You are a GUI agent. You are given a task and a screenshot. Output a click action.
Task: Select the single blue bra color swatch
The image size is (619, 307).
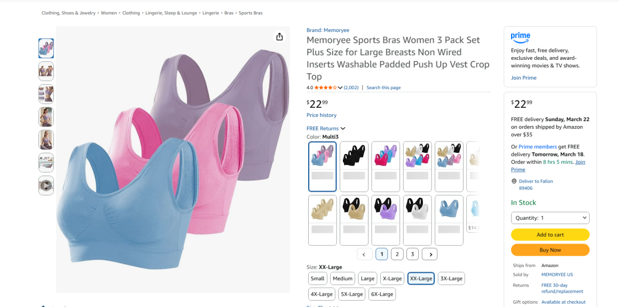(x=449, y=220)
